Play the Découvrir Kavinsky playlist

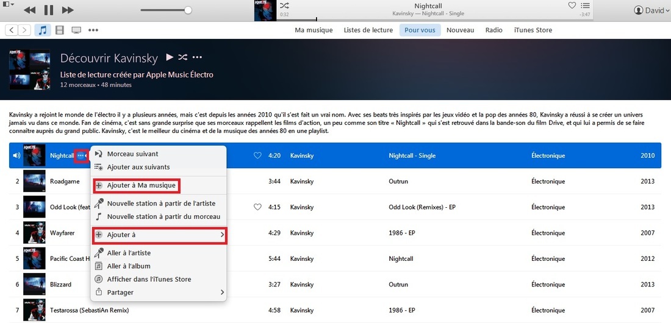point(170,57)
